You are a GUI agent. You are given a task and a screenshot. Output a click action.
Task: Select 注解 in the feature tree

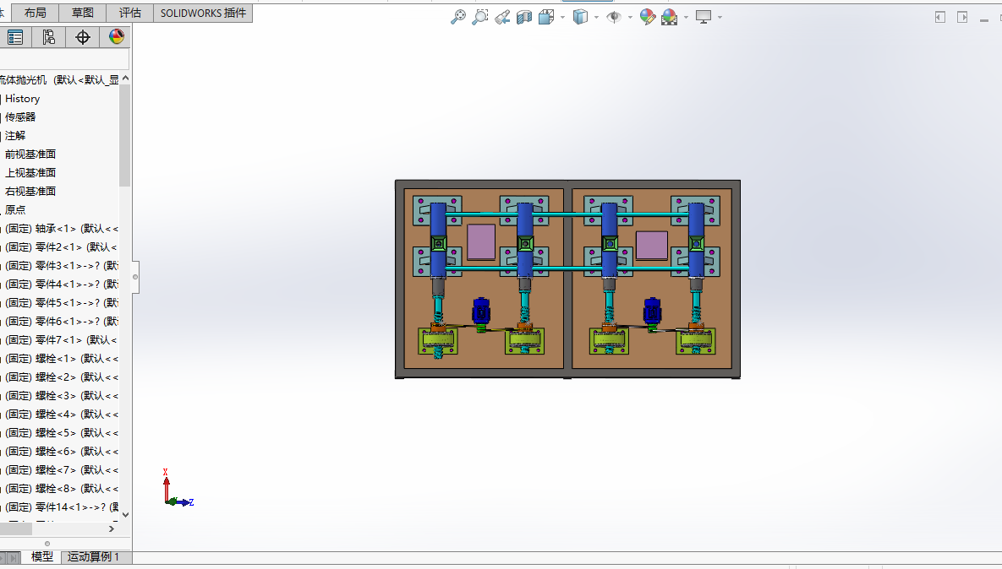click(x=15, y=136)
